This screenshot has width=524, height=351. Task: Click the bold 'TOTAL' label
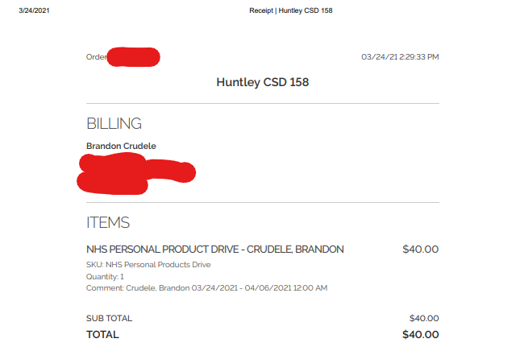[102, 334]
